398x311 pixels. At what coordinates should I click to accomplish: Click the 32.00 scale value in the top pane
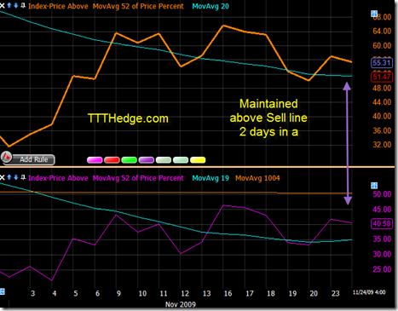382,145
